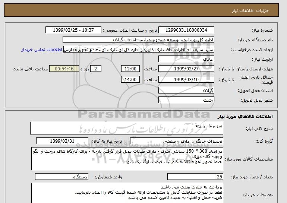Click the شماره نیاز label
Image resolution: width=287 pixels, height=203 pixels.
(x=262, y=30)
